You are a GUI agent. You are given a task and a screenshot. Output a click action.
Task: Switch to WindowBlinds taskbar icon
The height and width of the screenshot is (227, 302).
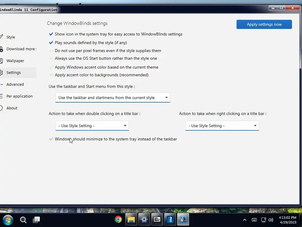tap(183, 220)
